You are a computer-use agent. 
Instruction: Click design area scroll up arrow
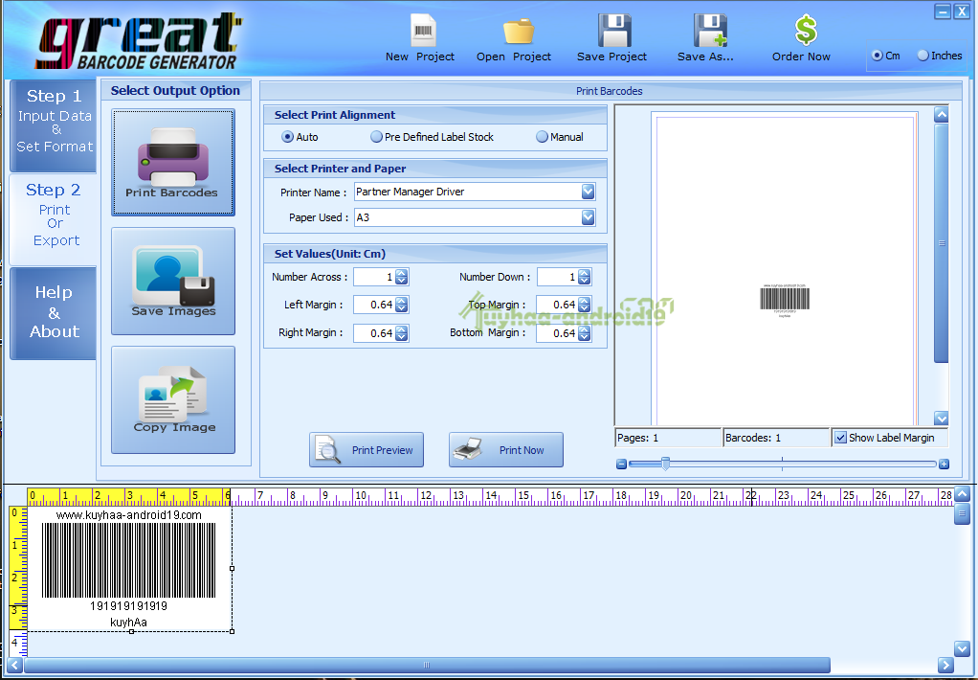pos(963,494)
